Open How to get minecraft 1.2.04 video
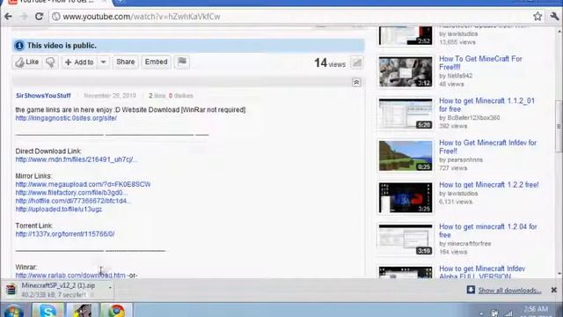The image size is (563, 317). click(x=488, y=231)
